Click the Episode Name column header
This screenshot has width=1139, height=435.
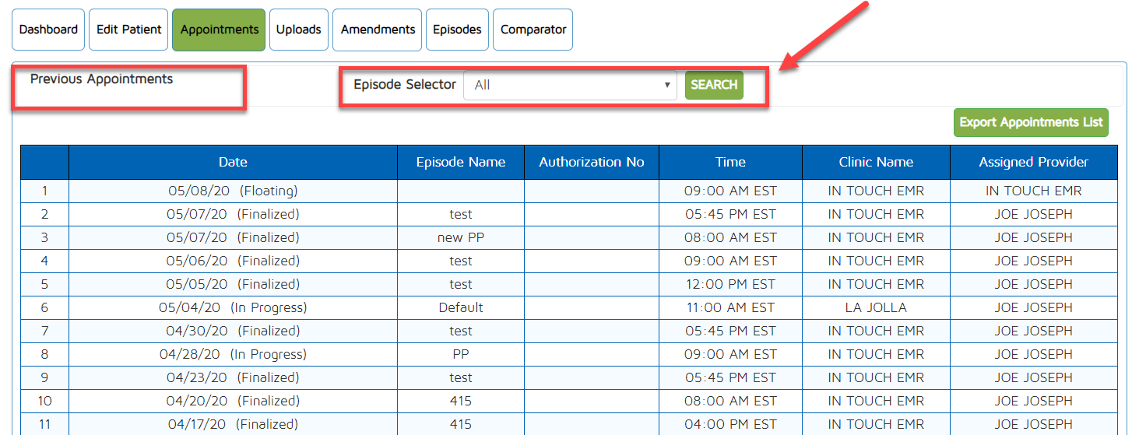460,162
